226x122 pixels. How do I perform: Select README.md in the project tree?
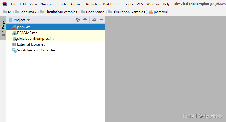click(x=56, y=33)
